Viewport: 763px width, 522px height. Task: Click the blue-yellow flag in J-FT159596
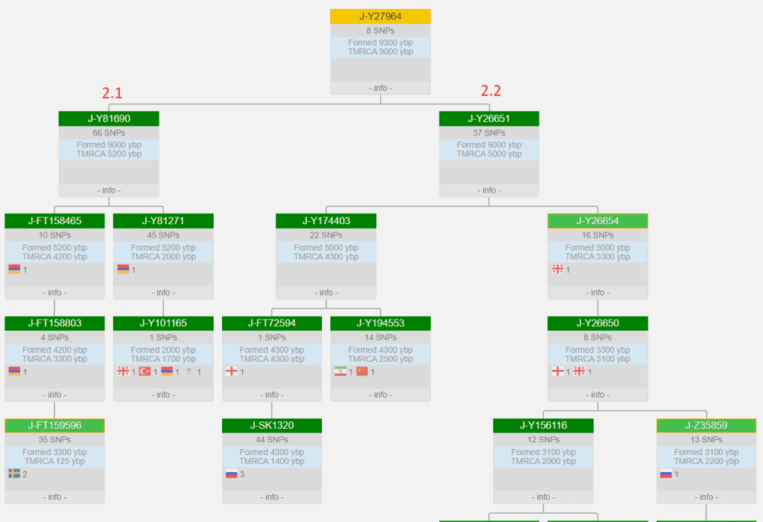14,474
